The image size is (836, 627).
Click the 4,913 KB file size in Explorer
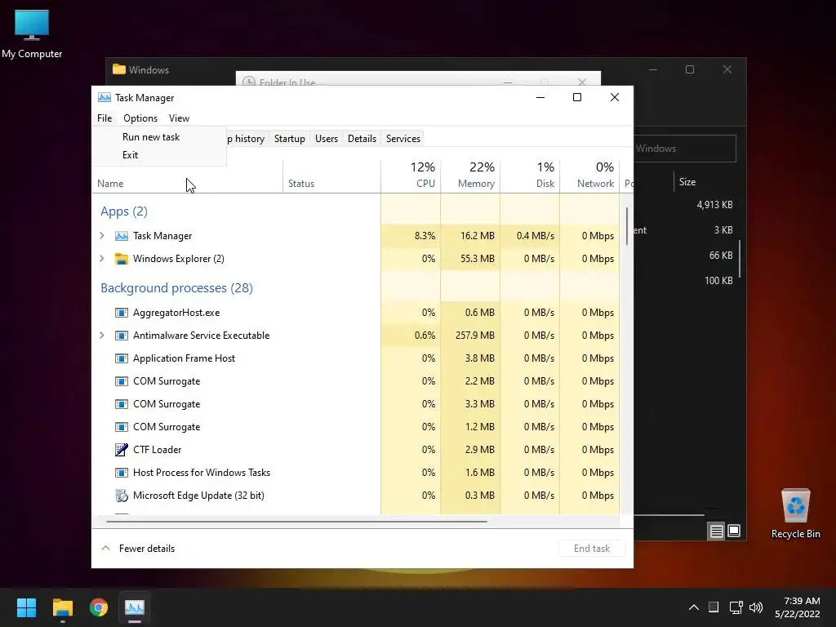point(714,205)
